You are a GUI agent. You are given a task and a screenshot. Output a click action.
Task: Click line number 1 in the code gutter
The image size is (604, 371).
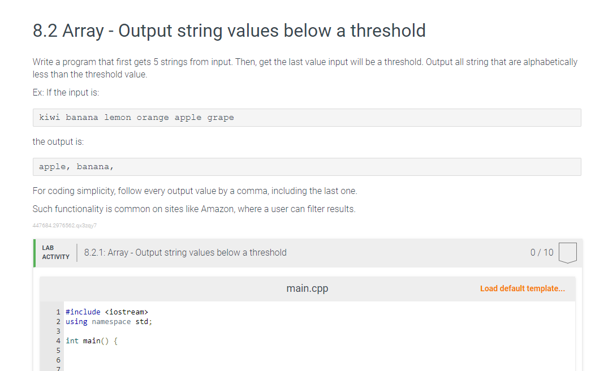[58, 312]
